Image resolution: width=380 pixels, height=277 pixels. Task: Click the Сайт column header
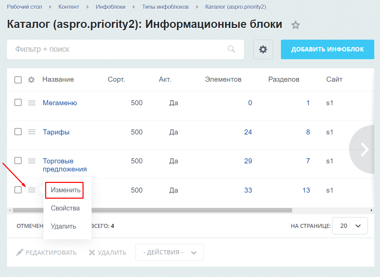click(x=334, y=79)
